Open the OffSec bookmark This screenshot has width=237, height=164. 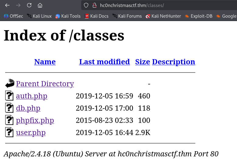tap(13, 16)
